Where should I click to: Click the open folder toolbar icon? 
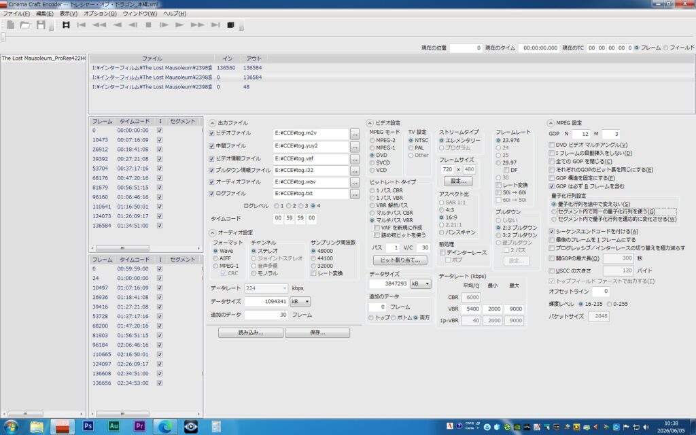point(25,25)
